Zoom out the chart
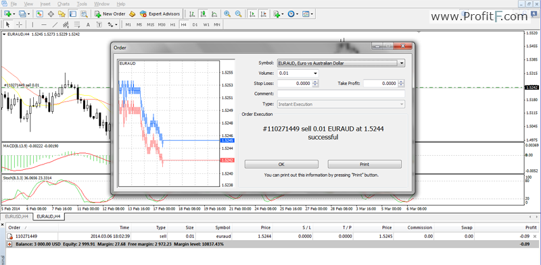This screenshot has height=265, width=541. point(238,14)
